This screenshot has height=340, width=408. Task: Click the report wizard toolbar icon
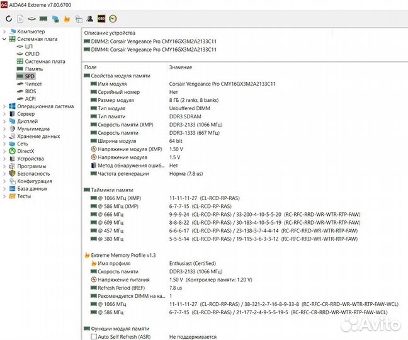click(79, 19)
